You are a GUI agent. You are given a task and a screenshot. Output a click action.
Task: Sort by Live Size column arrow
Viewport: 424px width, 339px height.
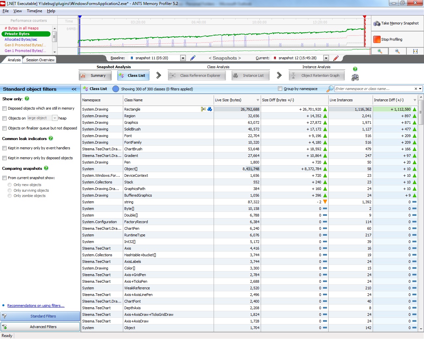coord(258,100)
